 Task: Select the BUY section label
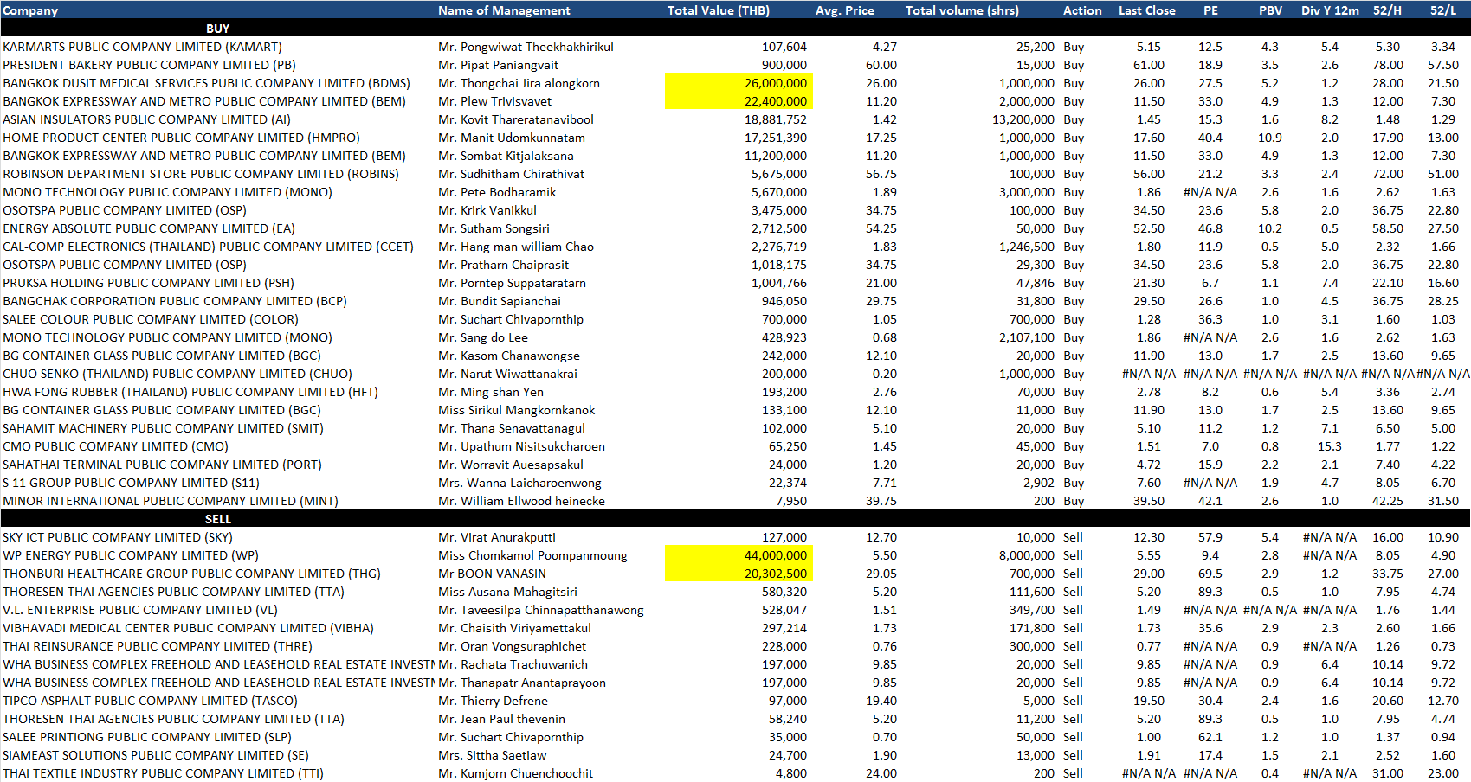[217, 29]
